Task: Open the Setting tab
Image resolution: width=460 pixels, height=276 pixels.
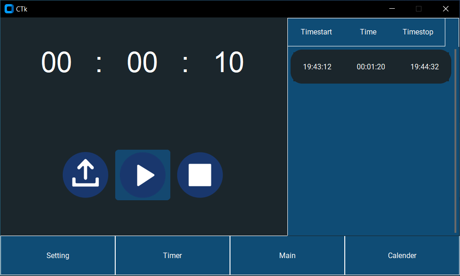Action: point(58,255)
